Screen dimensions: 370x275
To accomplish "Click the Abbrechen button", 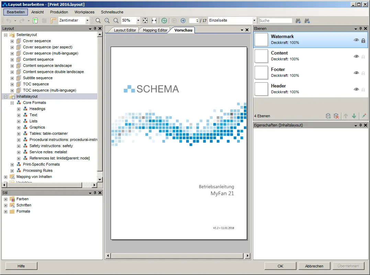I will click(314, 266).
